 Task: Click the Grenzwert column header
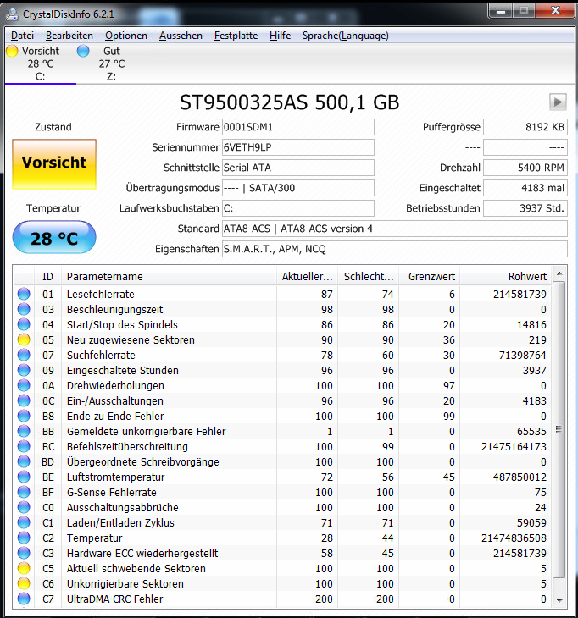point(429,276)
